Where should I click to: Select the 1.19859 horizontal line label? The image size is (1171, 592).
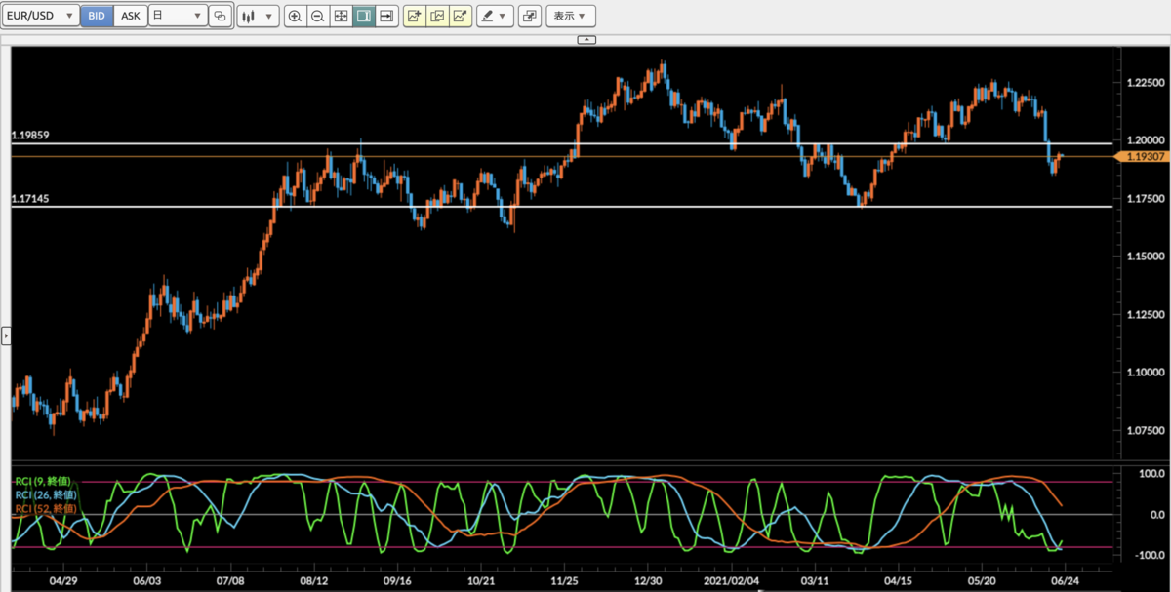pos(29,135)
